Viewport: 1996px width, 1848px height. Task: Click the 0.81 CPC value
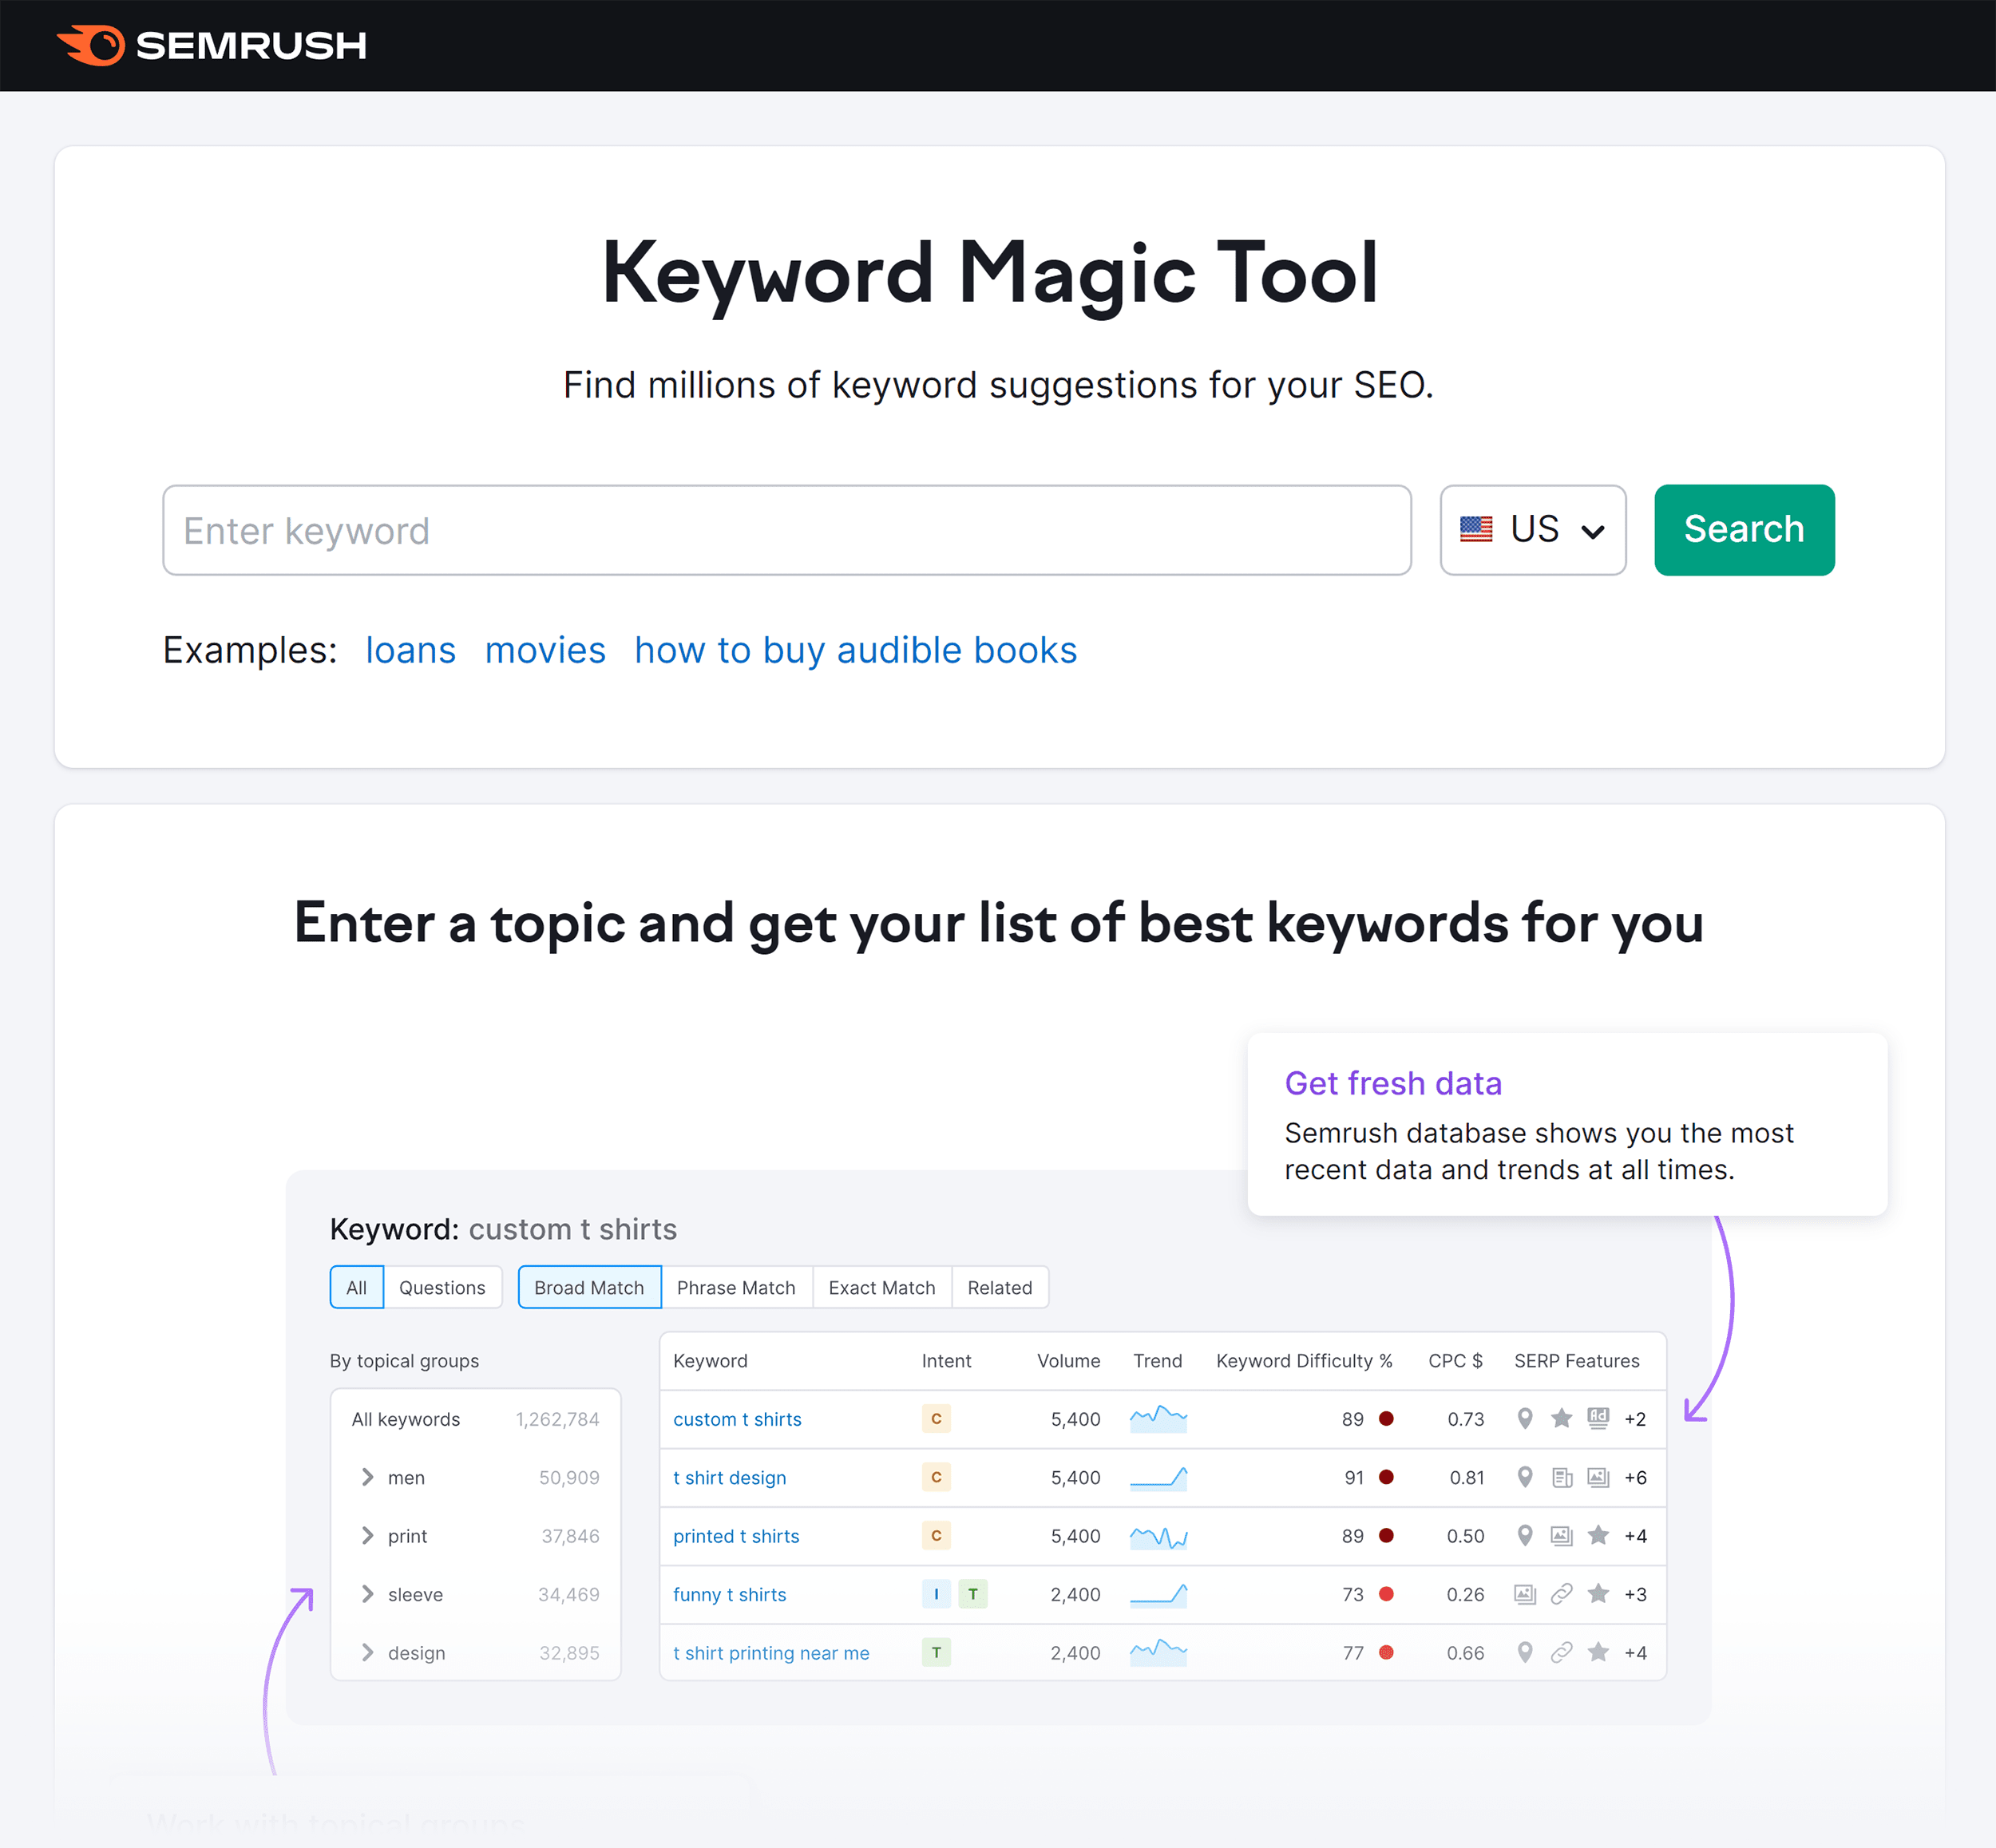[1466, 1477]
